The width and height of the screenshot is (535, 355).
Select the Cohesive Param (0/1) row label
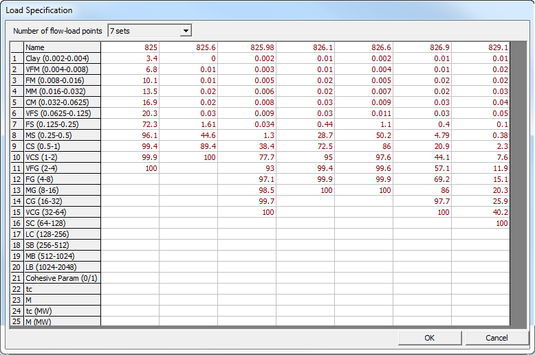point(62,278)
